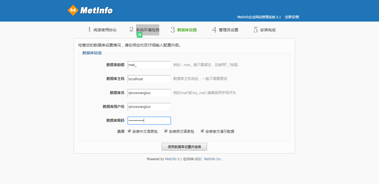Viewport: 379px width, 184px height.
Task: Click the 数据表前缀 label
Action: [115, 65]
